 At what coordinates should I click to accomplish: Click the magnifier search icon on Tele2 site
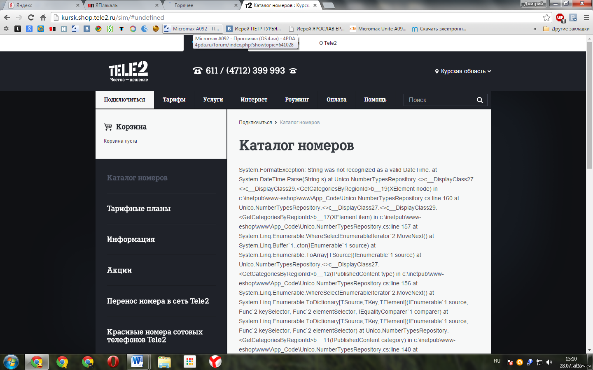pos(480,100)
